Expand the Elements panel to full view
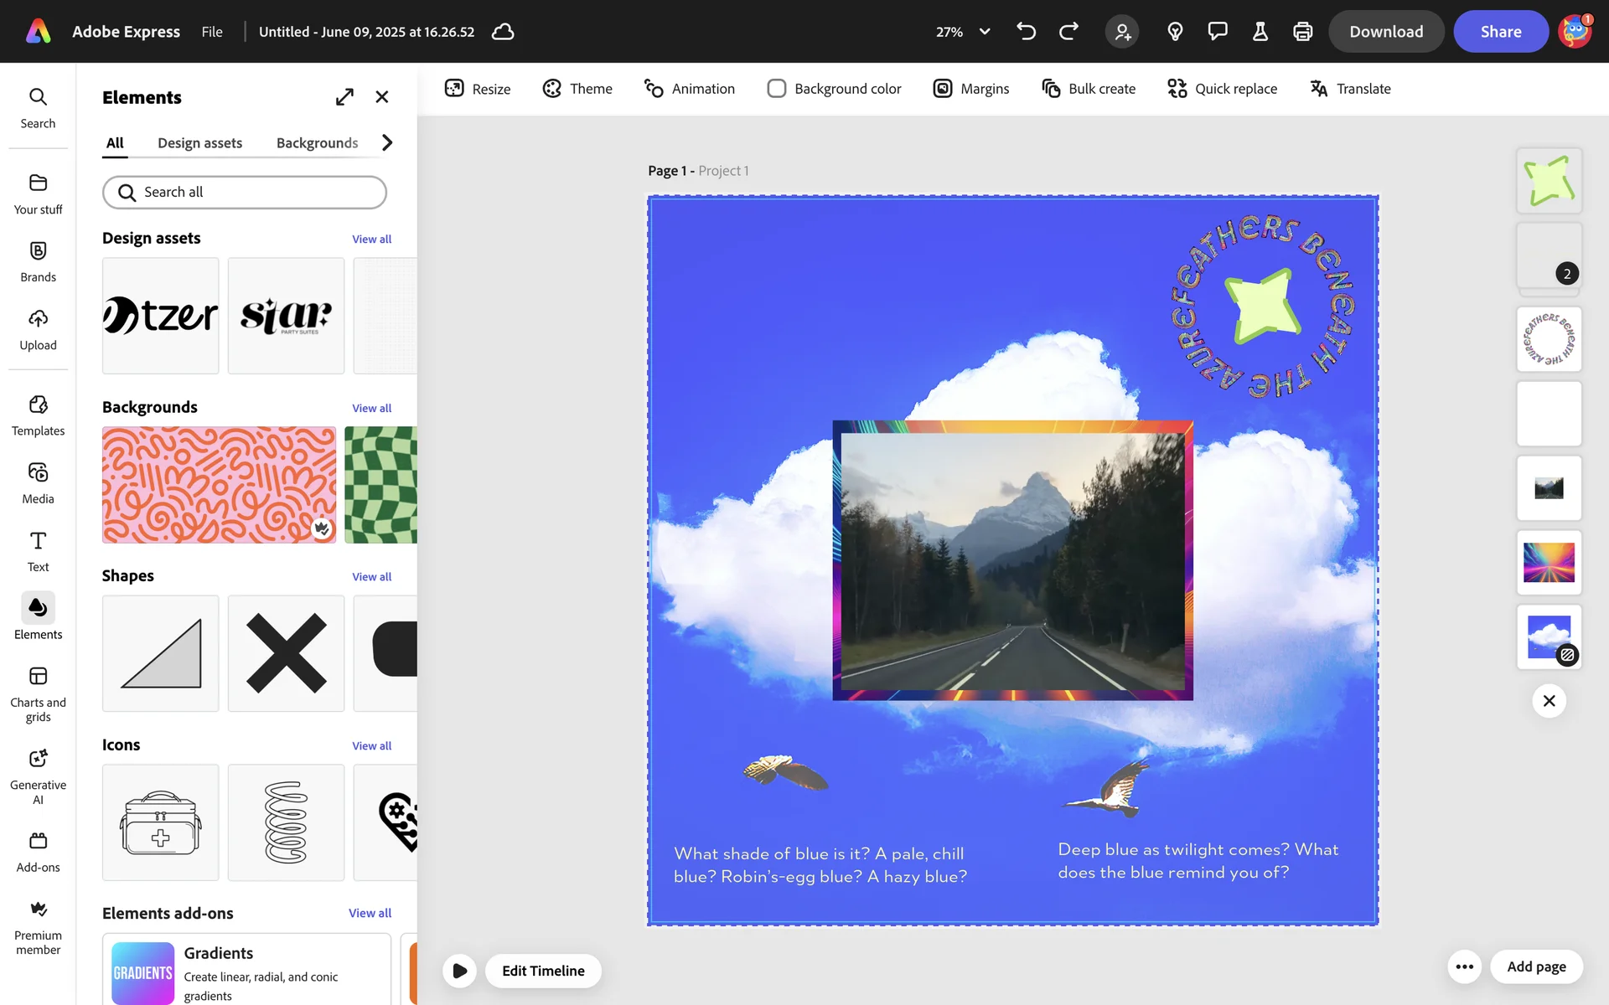The width and height of the screenshot is (1609, 1005). pos(344,97)
